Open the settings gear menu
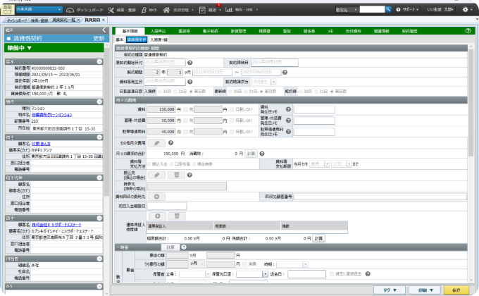 pyautogui.click(x=465, y=9)
